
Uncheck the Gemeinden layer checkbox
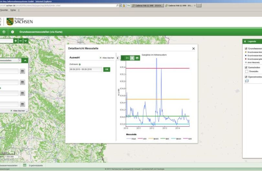[x=246, y=67]
